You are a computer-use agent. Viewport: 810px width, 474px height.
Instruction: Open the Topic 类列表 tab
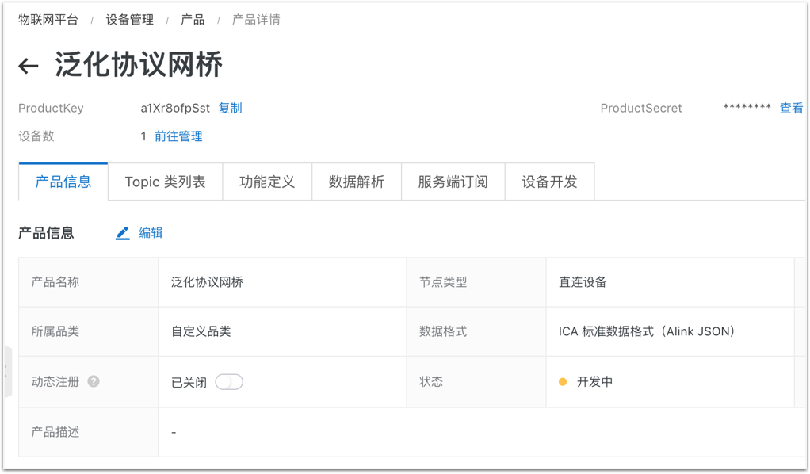click(x=166, y=182)
